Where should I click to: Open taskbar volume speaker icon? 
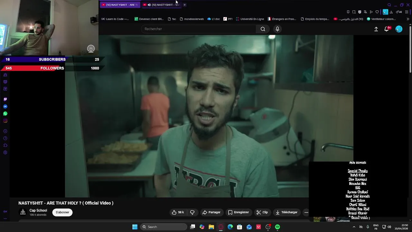pos(389,227)
